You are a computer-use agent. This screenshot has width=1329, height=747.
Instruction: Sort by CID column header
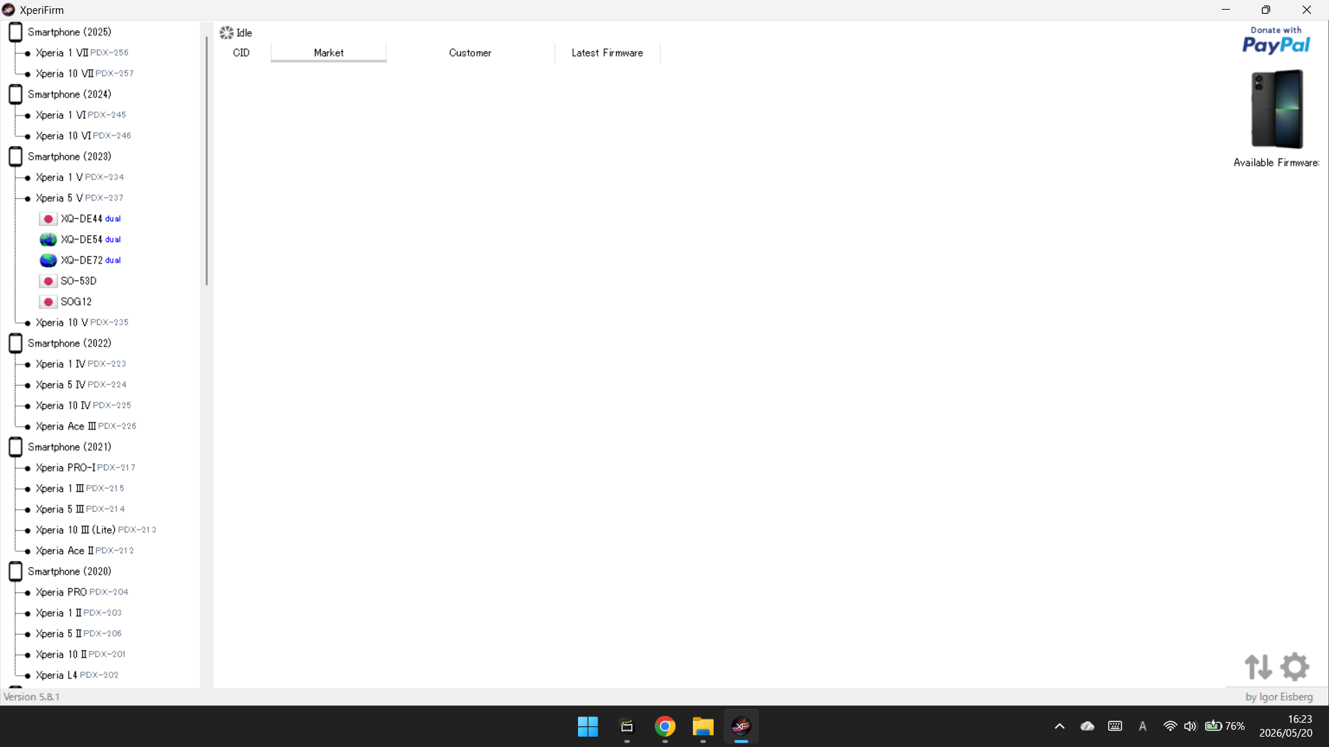point(242,53)
